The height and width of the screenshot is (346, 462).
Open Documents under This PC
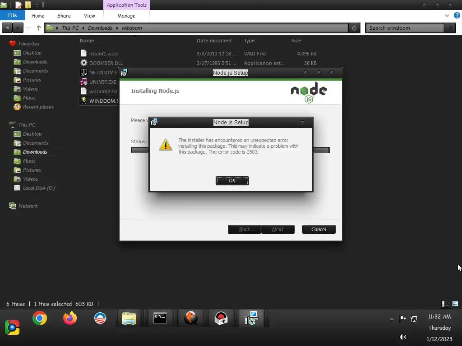35,143
